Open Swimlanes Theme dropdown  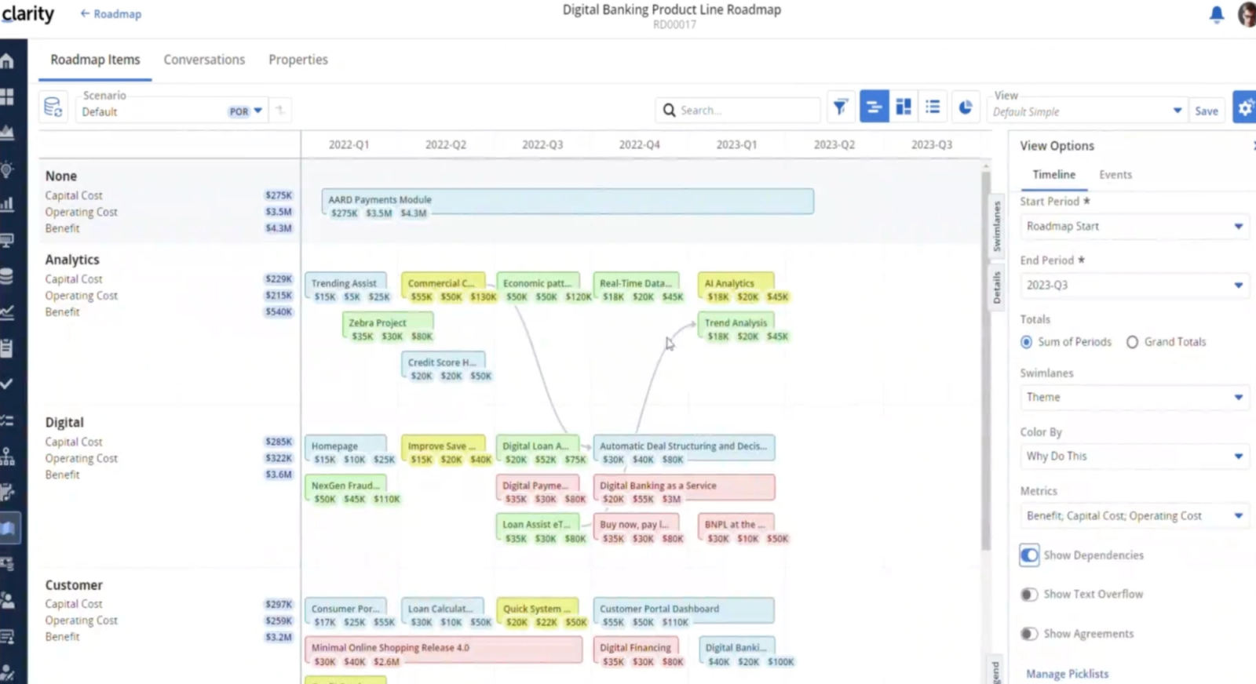pos(1134,397)
